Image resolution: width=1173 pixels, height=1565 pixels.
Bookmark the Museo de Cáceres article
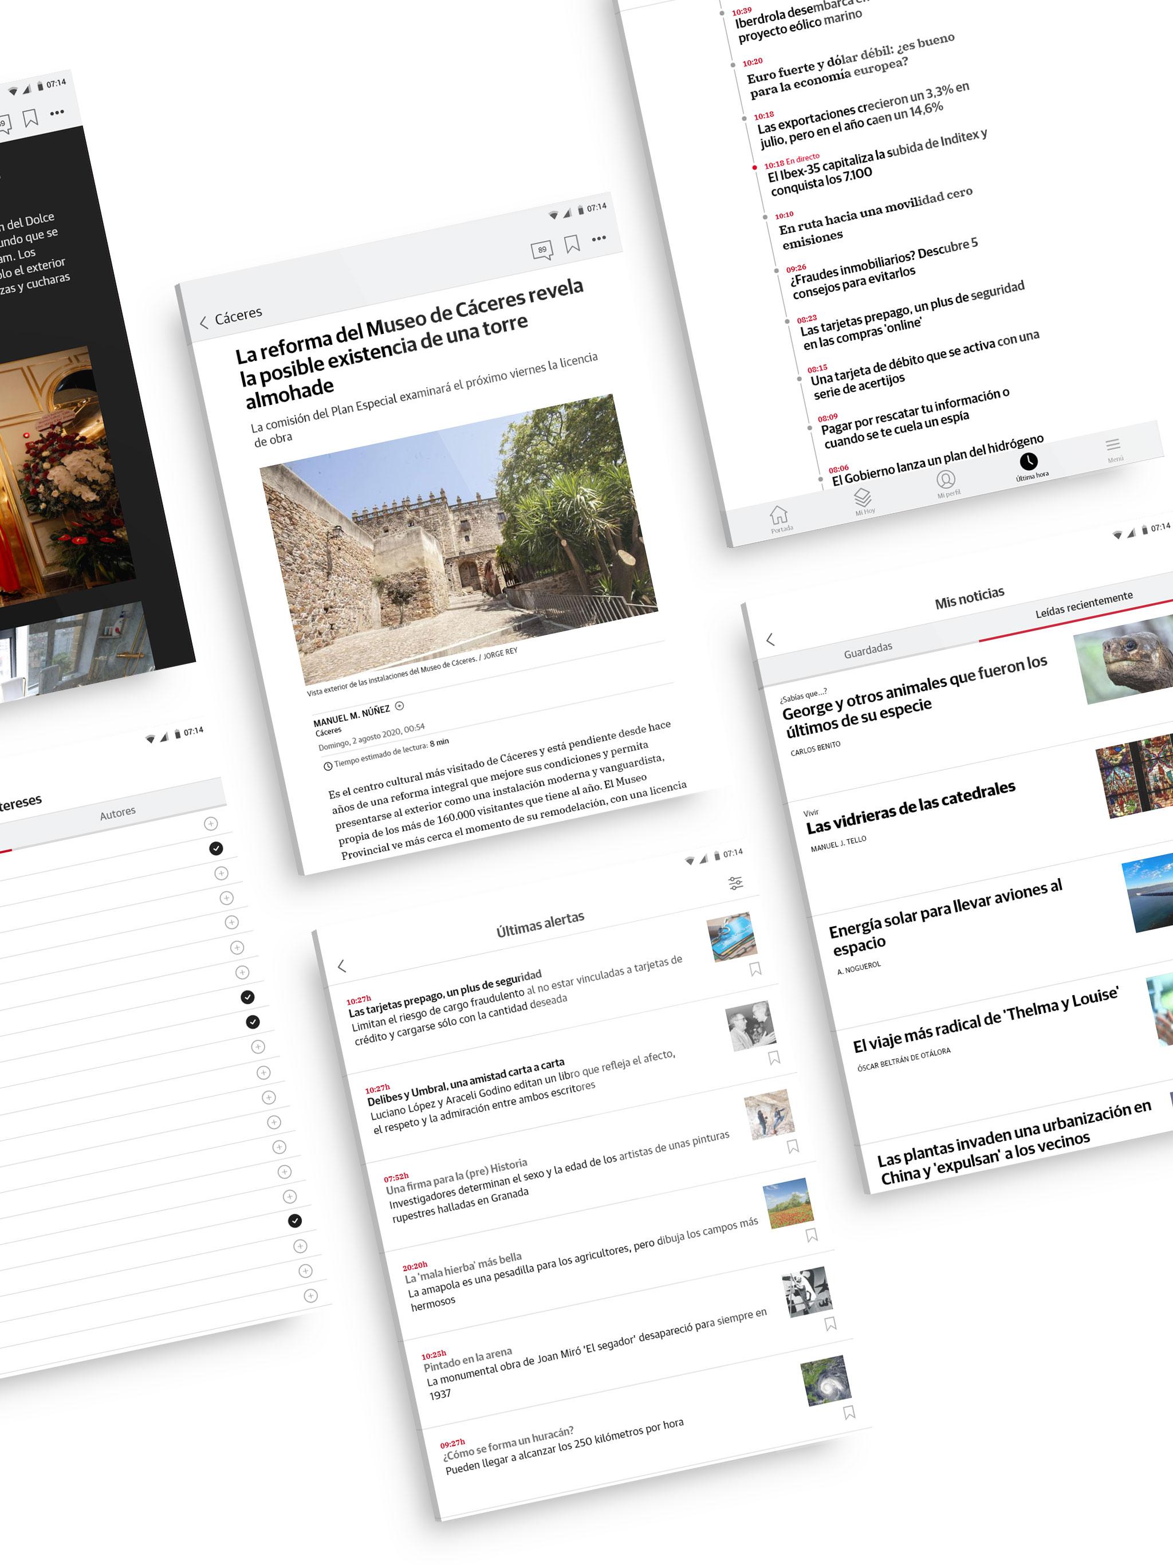point(572,244)
